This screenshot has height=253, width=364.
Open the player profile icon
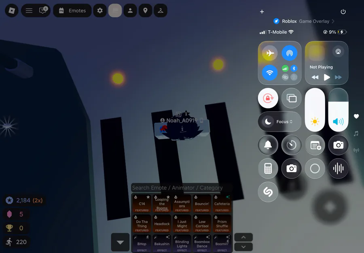130,11
